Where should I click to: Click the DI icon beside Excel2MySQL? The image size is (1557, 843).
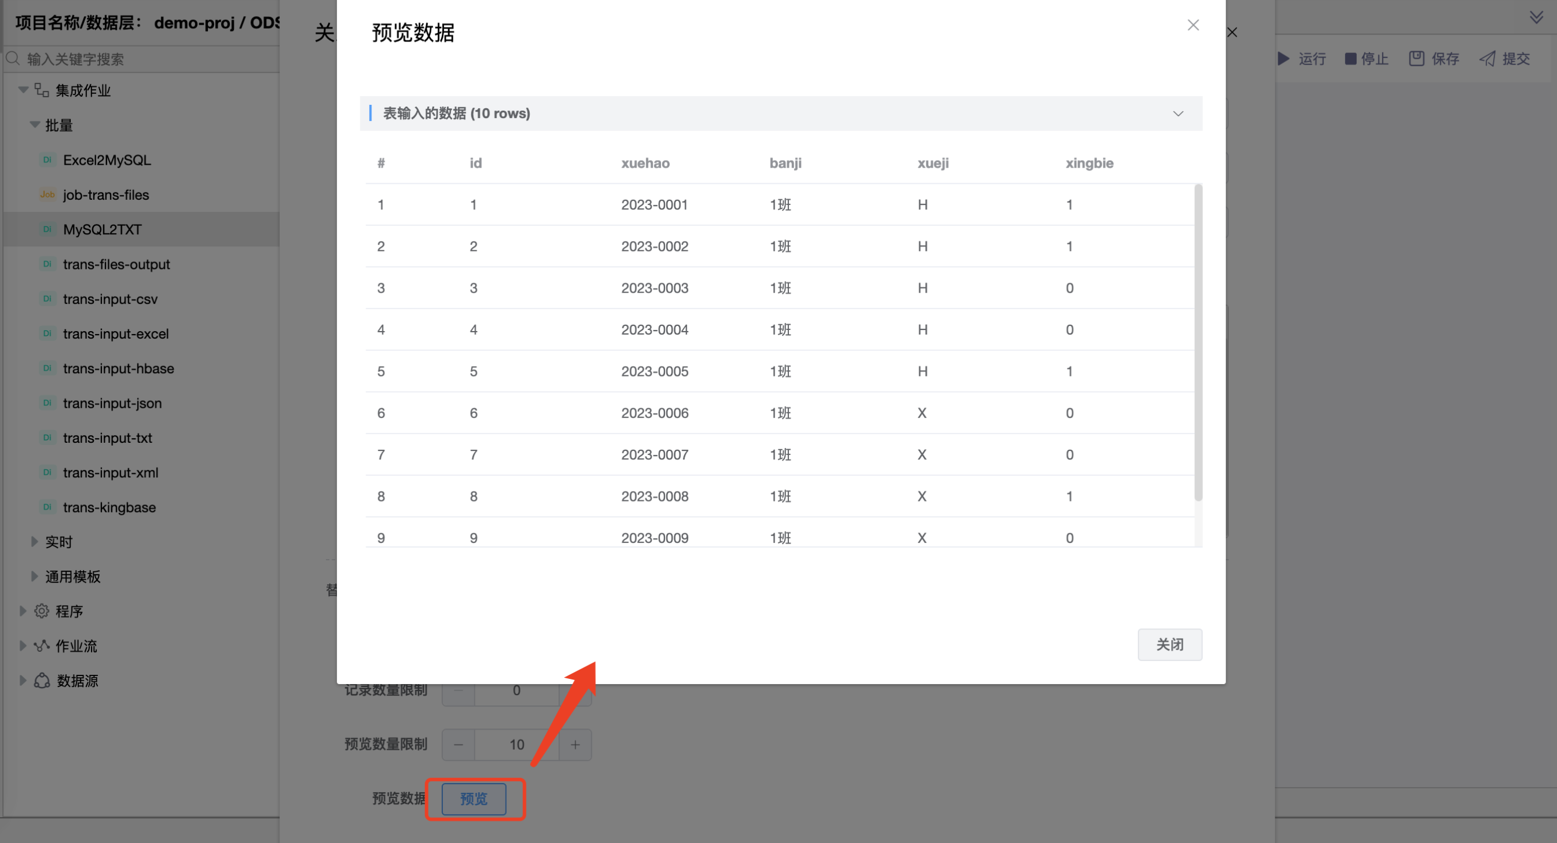point(47,160)
